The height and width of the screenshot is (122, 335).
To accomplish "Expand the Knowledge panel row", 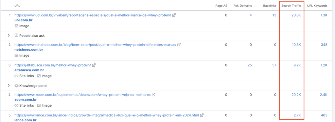I will point(9,86).
